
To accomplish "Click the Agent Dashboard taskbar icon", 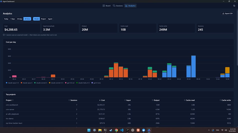I will pos(149,130).
